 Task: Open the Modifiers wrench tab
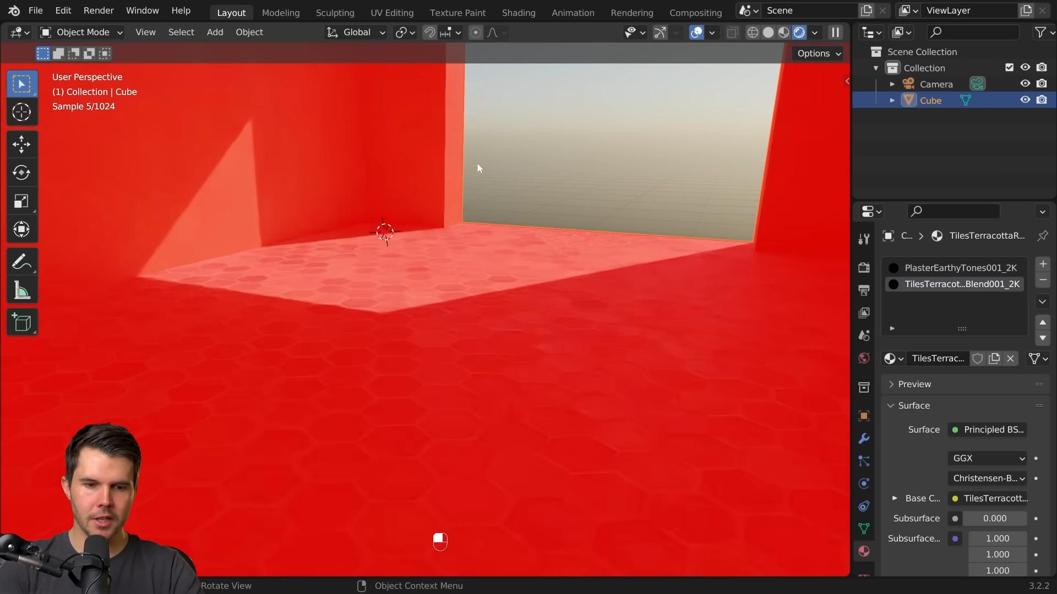coord(864,438)
